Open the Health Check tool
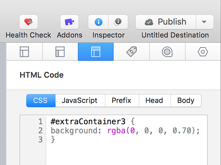Viewport: 221px width, 165px height. tap(28, 22)
